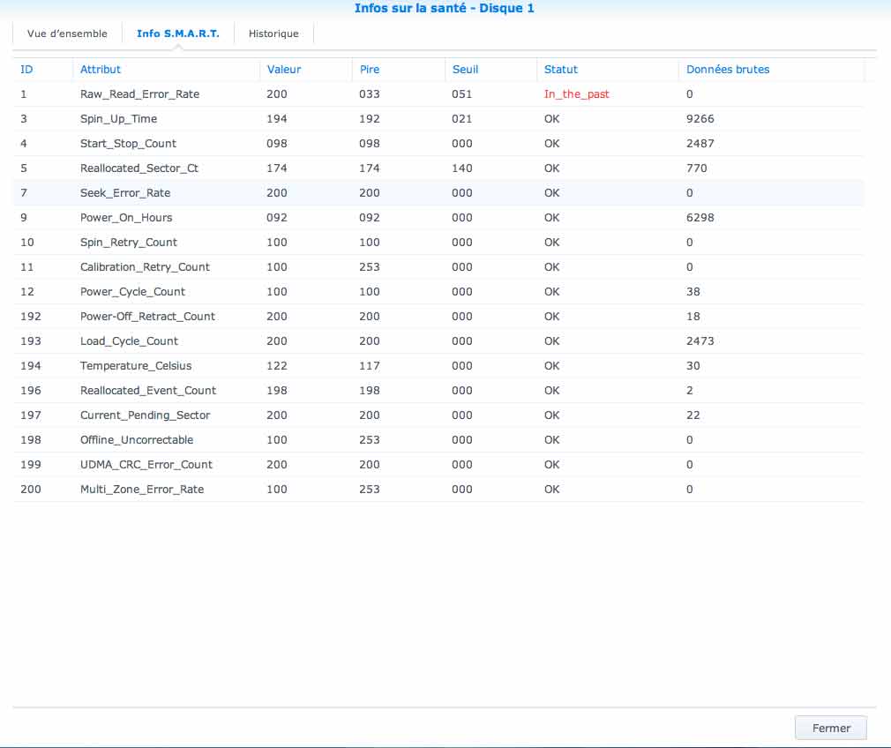
Task: Select the Multi_Zone_Error_Rate row
Action: [x=141, y=489]
